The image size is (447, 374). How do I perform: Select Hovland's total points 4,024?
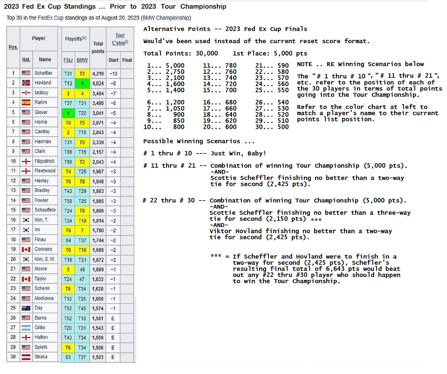click(98, 83)
